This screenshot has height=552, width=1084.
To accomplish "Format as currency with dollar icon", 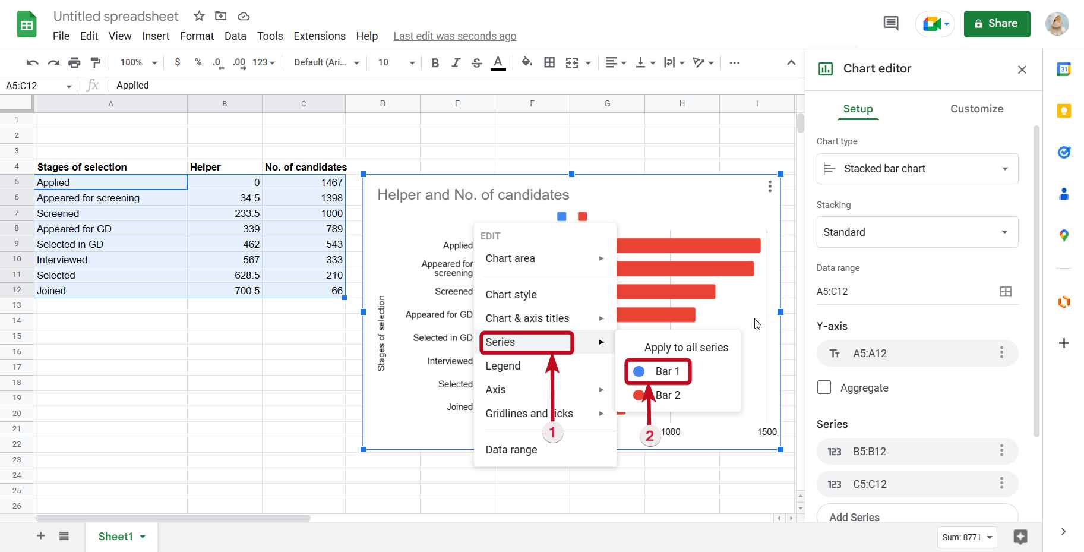I will pyautogui.click(x=177, y=62).
